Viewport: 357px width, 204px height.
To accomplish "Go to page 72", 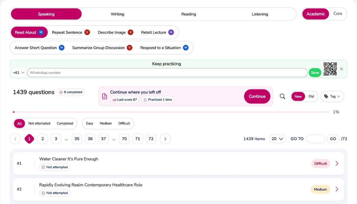I will click(151, 139).
